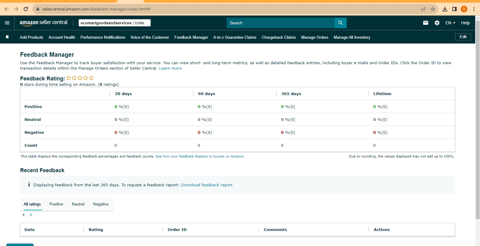
Task: Click the 365 days column header
Action: tap(291, 94)
